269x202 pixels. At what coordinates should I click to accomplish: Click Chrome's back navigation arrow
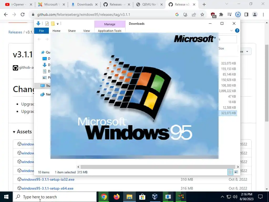[x=6, y=15]
